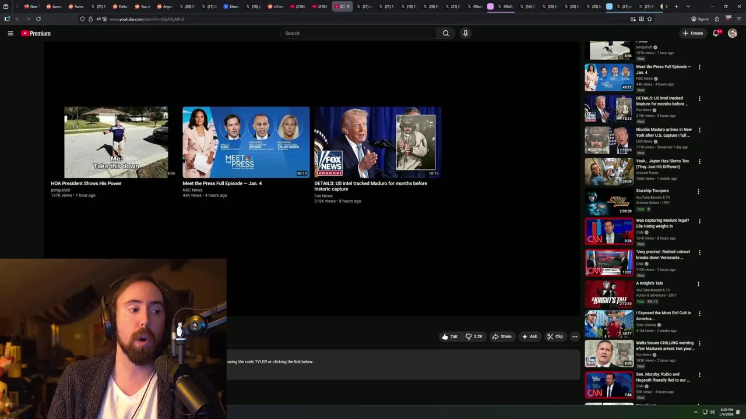Share this video
The width and height of the screenshot is (746, 419).
[x=502, y=336]
